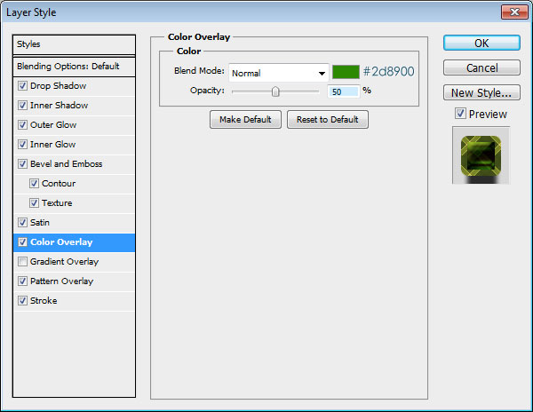Disable the Inner Shadow effect checkbox

click(22, 106)
